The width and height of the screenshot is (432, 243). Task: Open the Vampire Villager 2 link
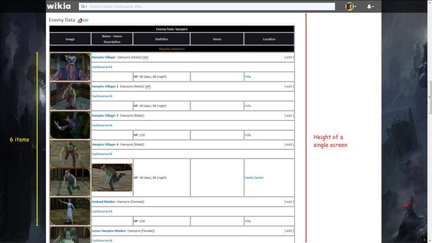105,86
